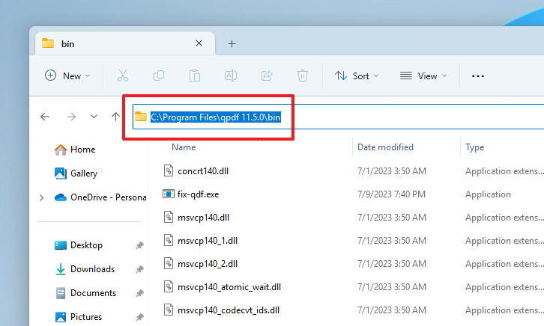Select the msvcp140_codecvt_ids.dll file
Image resolution: width=544 pixels, height=326 pixels.
(229, 310)
